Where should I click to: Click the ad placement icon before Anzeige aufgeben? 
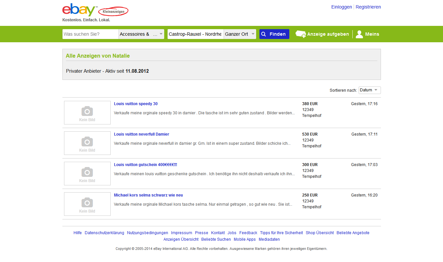tap(300, 34)
